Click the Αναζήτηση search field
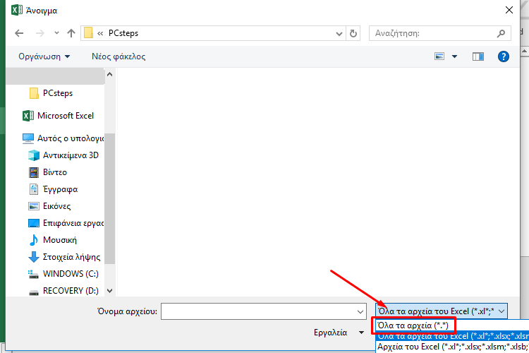Image resolution: width=529 pixels, height=353 pixels. coord(439,33)
